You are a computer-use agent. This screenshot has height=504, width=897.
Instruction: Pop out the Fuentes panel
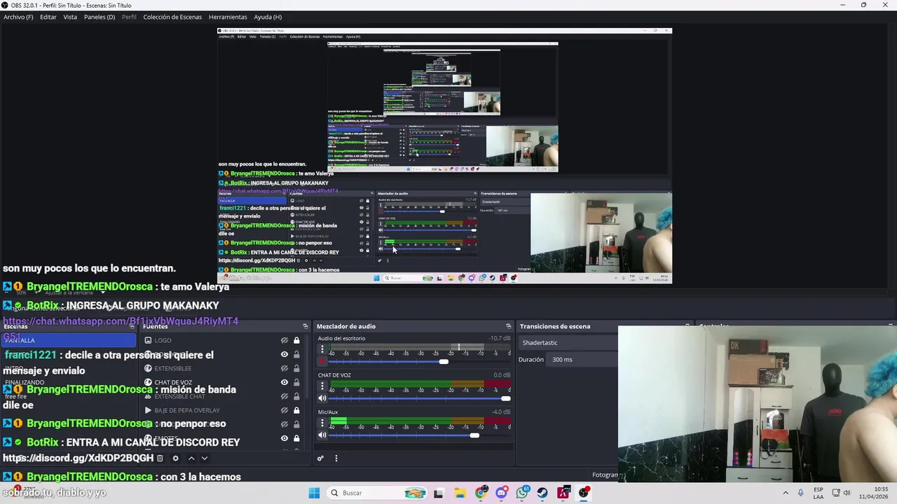(x=305, y=326)
